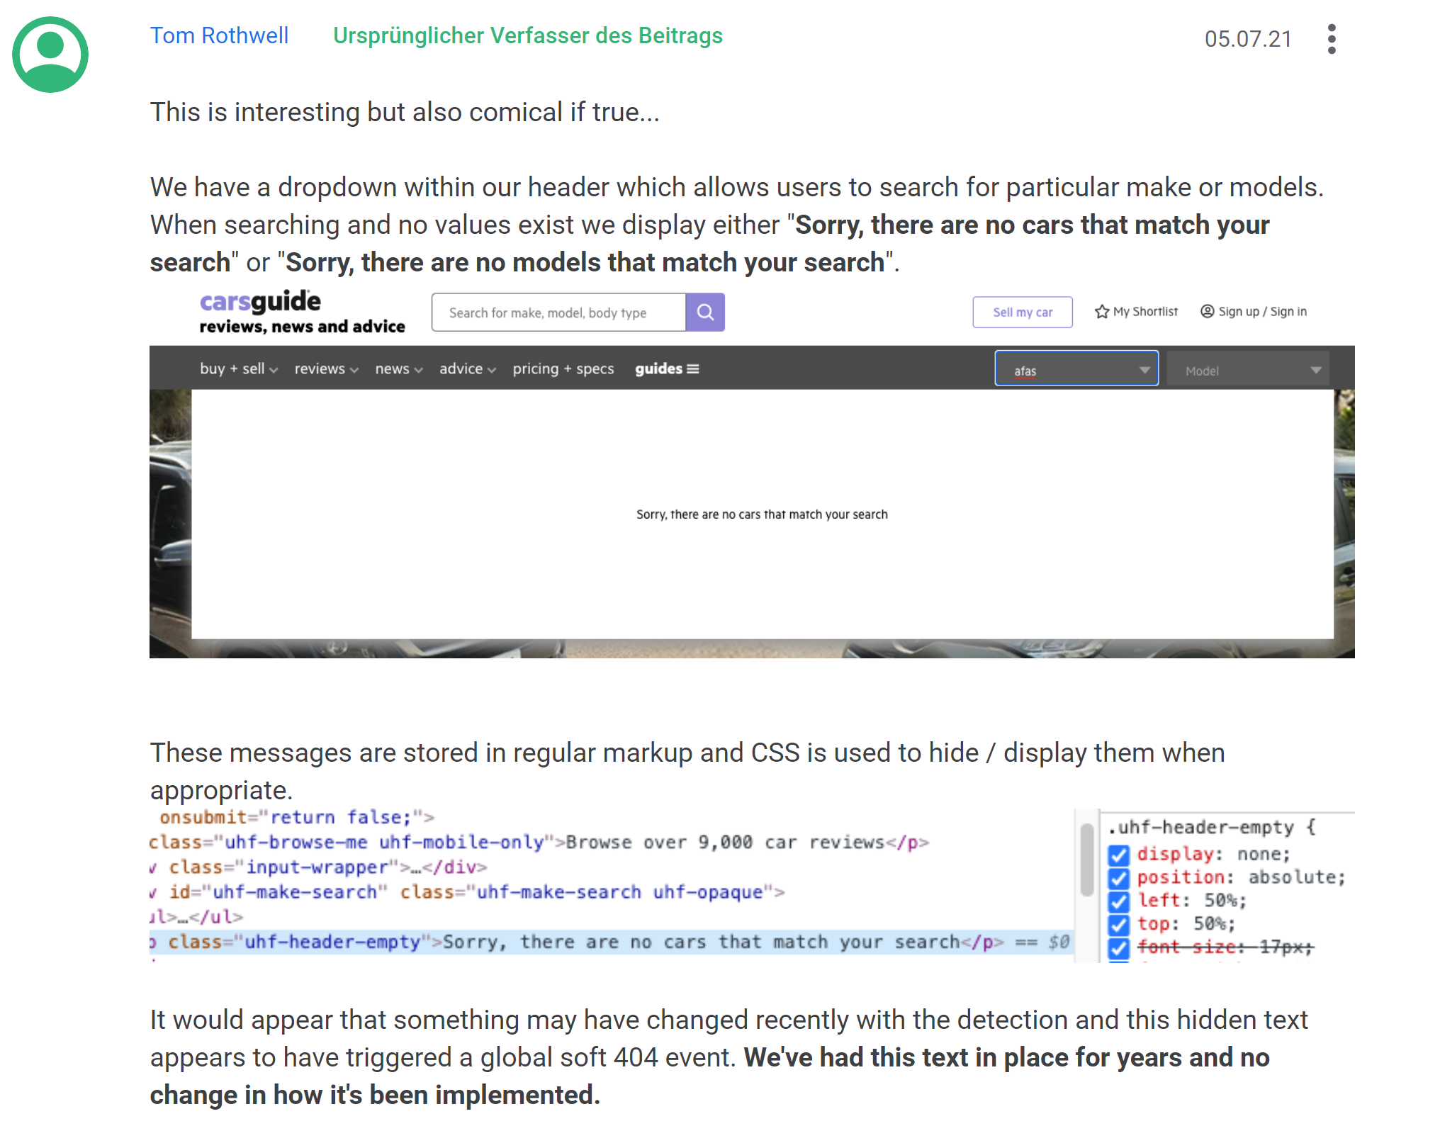Click the purple magnifier search button
The height and width of the screenshot is (1126, 1440).
(x=705, y=313)
